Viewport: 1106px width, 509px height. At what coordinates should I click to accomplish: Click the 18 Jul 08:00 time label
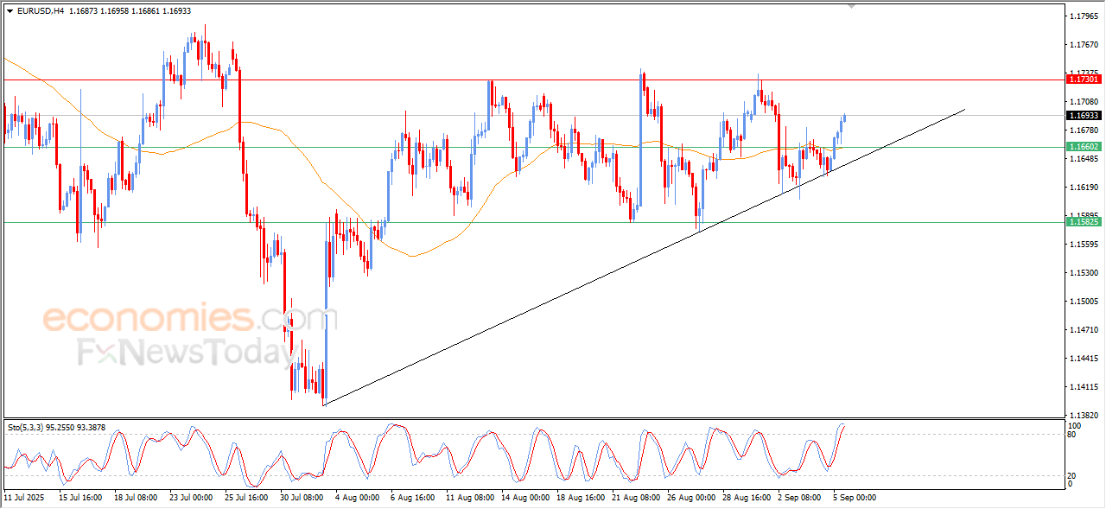click(x=136, y=498)
